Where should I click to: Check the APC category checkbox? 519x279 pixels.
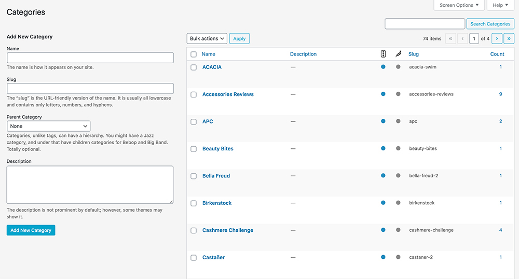pyautogui.click(x=194, y=122)
